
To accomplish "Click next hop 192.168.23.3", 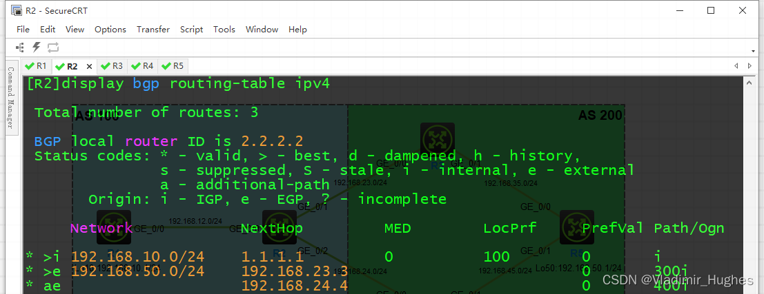I will click(295, 271).
